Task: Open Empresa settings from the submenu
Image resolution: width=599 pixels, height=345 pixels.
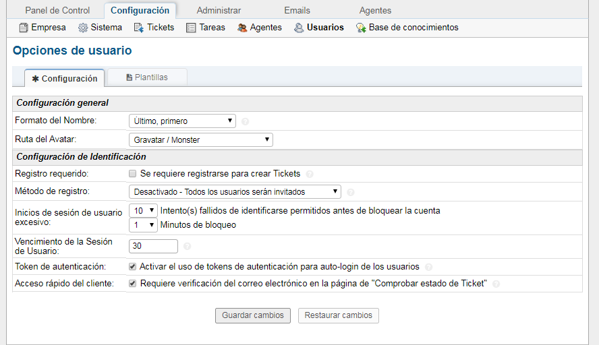Action: [42, 28]
